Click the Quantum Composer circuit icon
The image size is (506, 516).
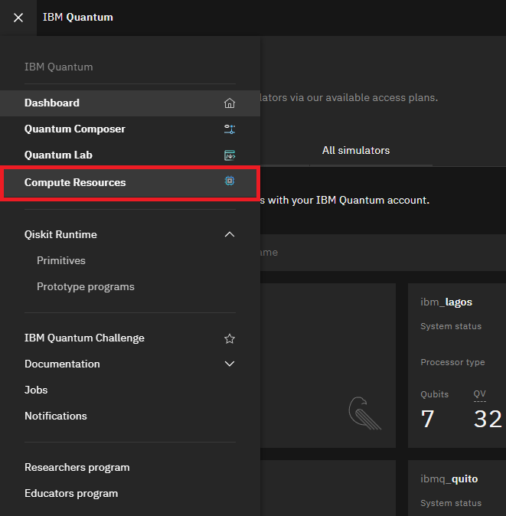click(x=229, y=129)
